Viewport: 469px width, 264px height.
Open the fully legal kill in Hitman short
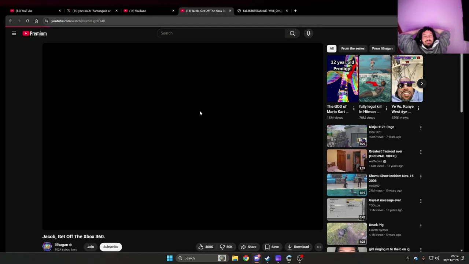coord(375,78)
